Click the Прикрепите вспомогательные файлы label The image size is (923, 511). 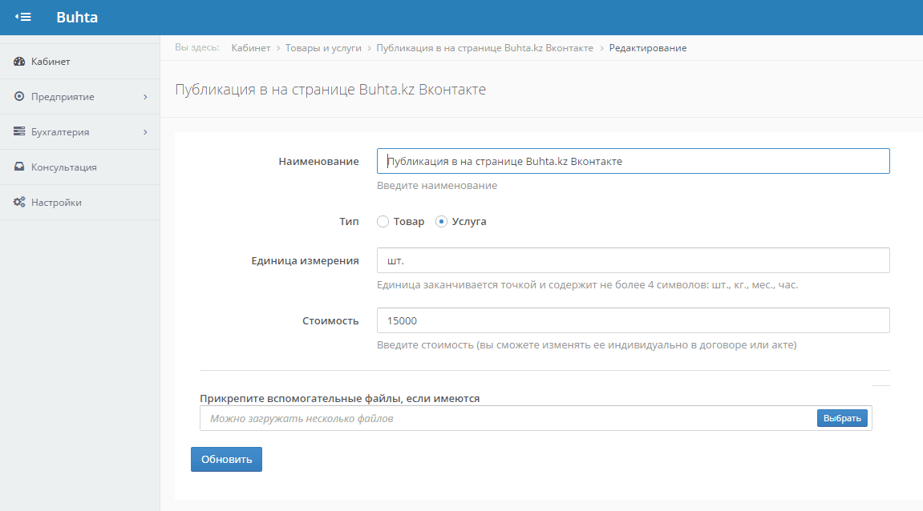pyautogui.click(x=340, y=399)
